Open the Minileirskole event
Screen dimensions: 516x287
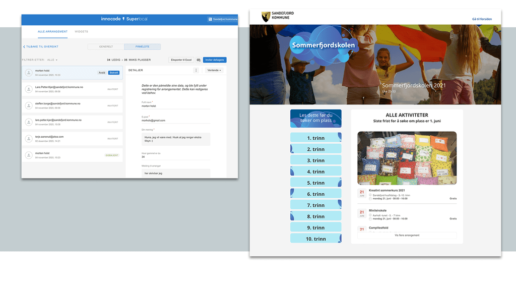(x=377, y=210)
